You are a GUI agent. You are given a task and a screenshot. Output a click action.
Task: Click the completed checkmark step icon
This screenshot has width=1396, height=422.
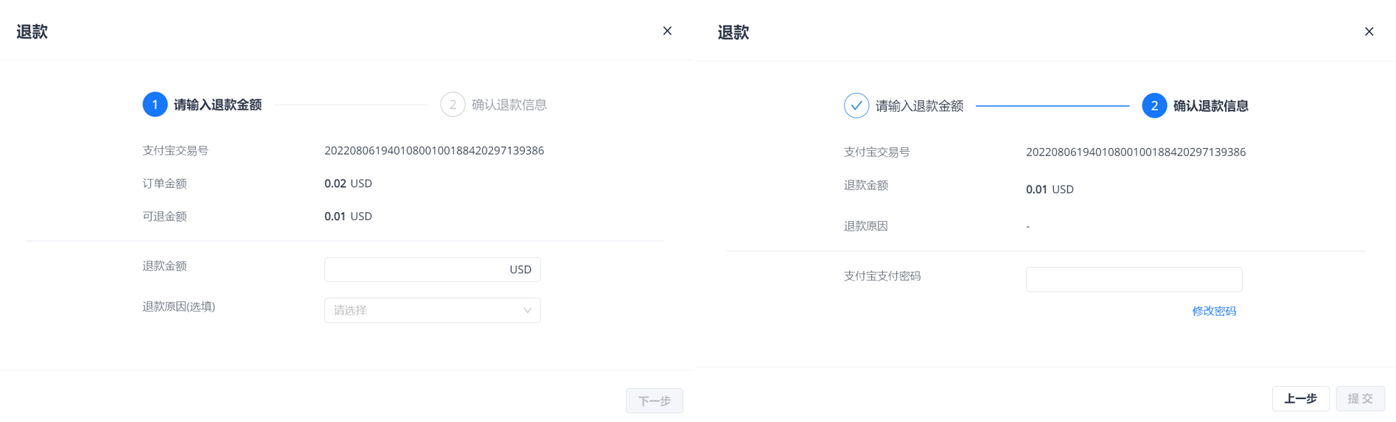(856, 106)
